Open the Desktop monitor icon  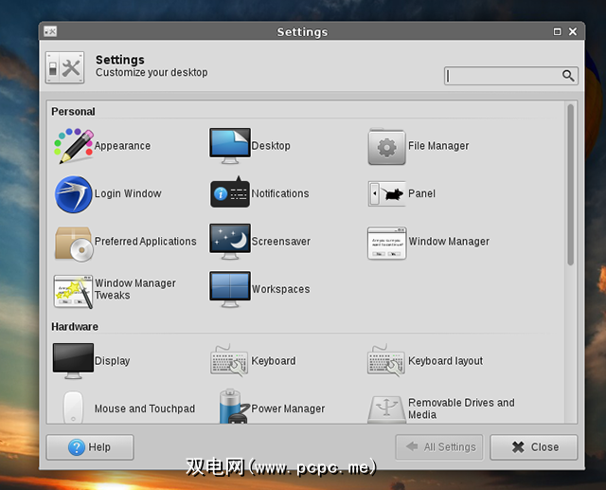coord(230,146)
